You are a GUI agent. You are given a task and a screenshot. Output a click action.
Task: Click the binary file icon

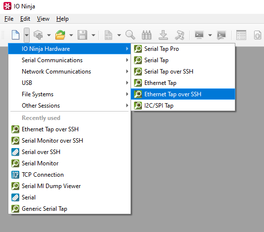108,35
